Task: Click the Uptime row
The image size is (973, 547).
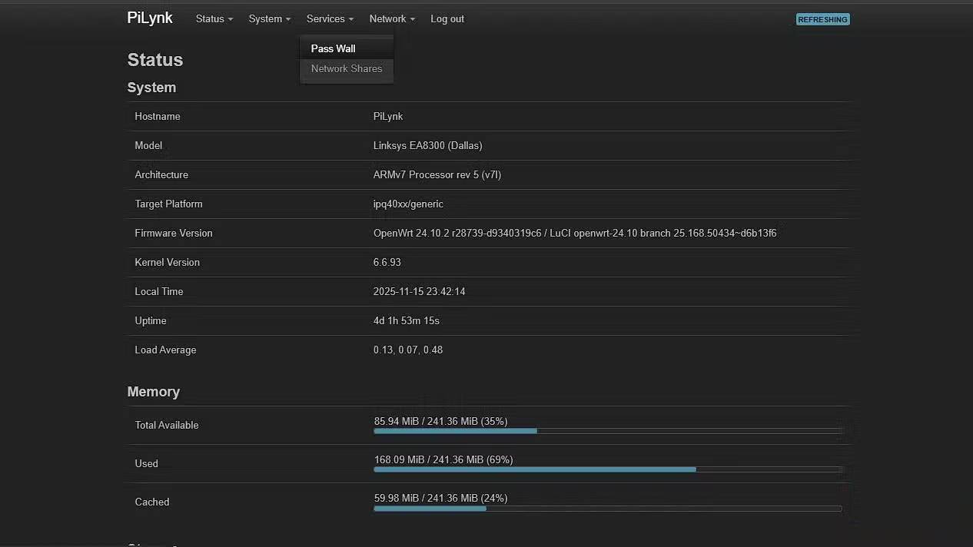Action: click(406, 320)
